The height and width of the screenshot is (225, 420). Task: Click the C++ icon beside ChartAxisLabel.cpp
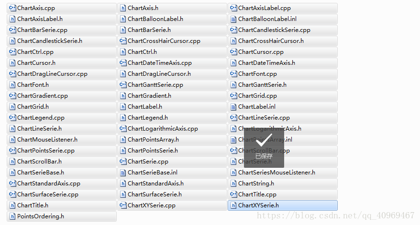click(x=233, y=8)
